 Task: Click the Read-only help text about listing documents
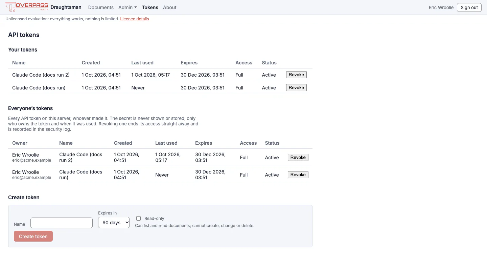194,226
